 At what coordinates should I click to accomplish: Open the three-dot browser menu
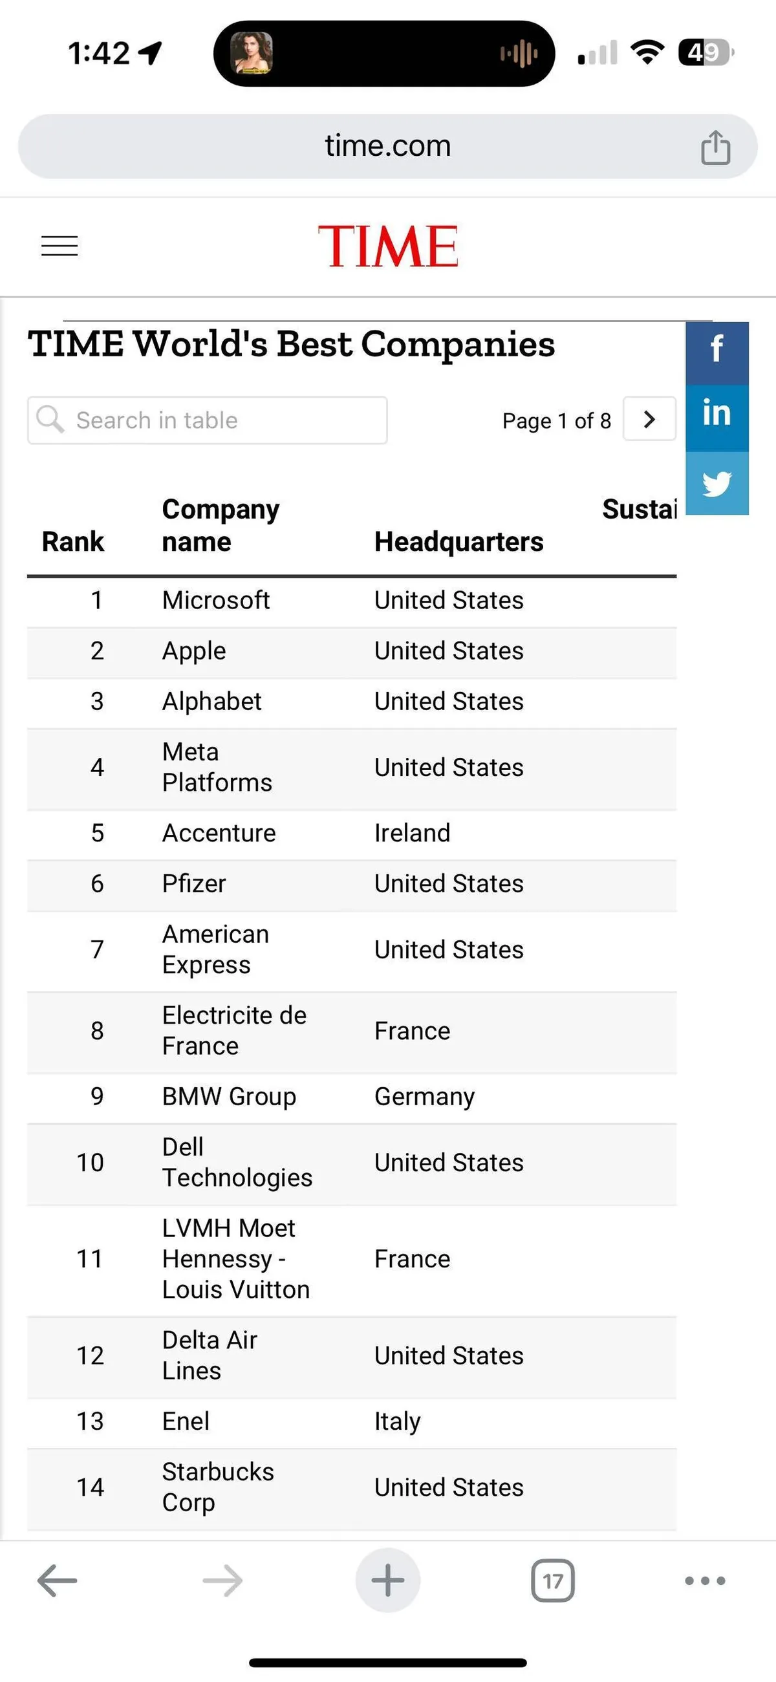pos(705,1580)
